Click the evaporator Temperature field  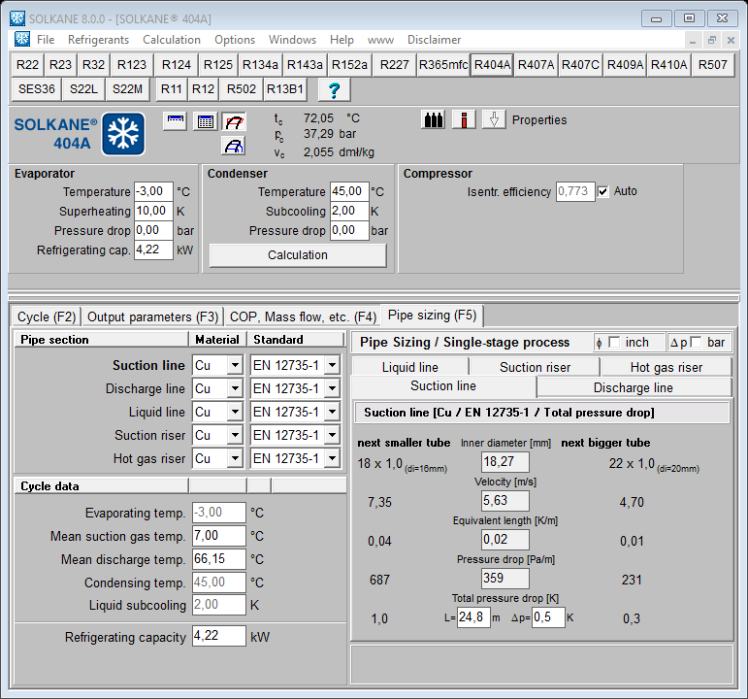[153, 192]
